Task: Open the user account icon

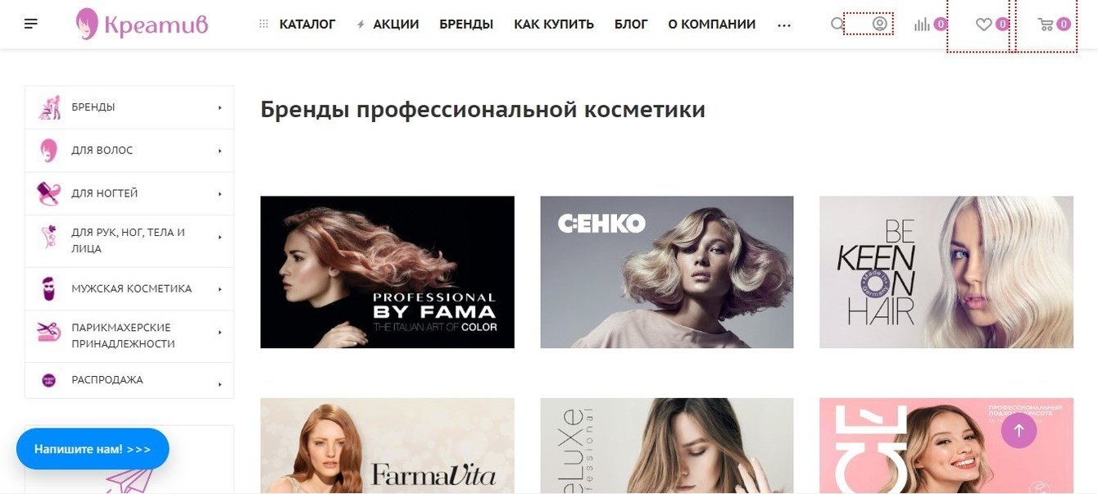Action: click(880, 24)
